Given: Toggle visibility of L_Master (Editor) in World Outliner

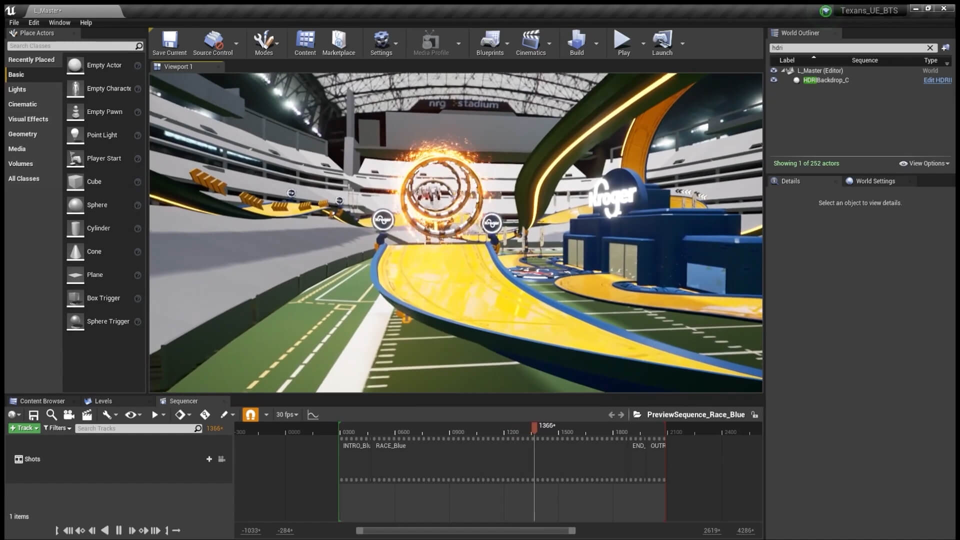Looking at the screenshot, I should click(x=774, y=70).
